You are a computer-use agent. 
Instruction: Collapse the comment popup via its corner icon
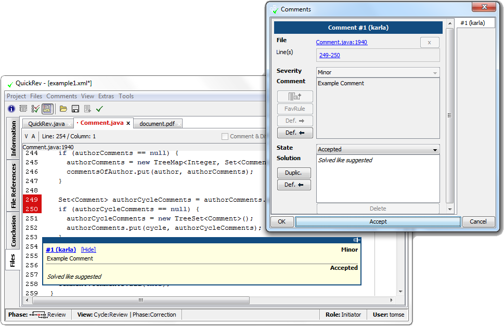pos(356,240)
